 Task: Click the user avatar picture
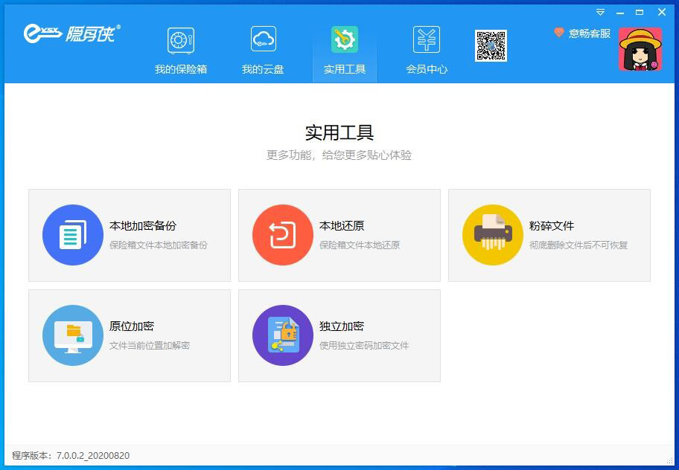point(640,49)
